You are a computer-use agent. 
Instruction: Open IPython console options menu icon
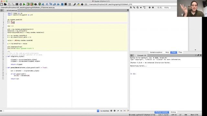[201, 55]
